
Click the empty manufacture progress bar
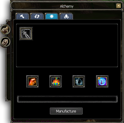pos(67,99)
